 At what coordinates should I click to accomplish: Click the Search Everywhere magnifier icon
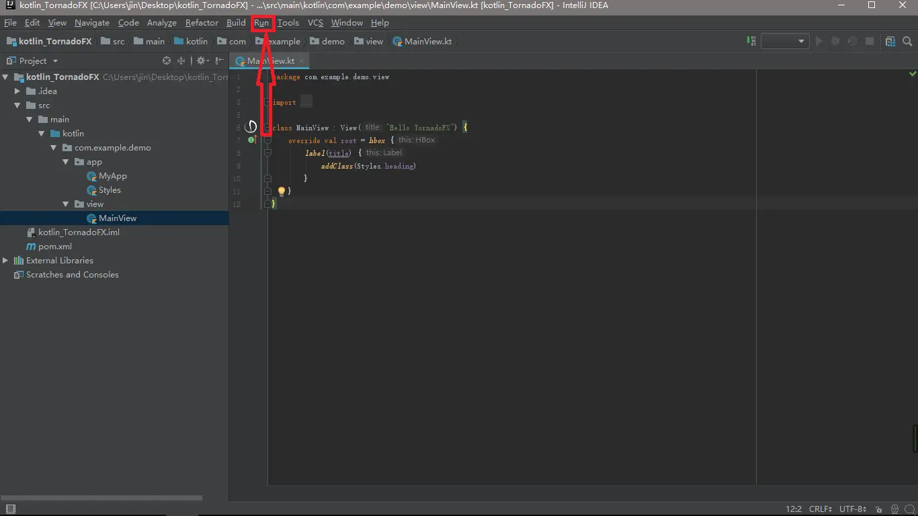pyautogui.click(x=907, y=41)
